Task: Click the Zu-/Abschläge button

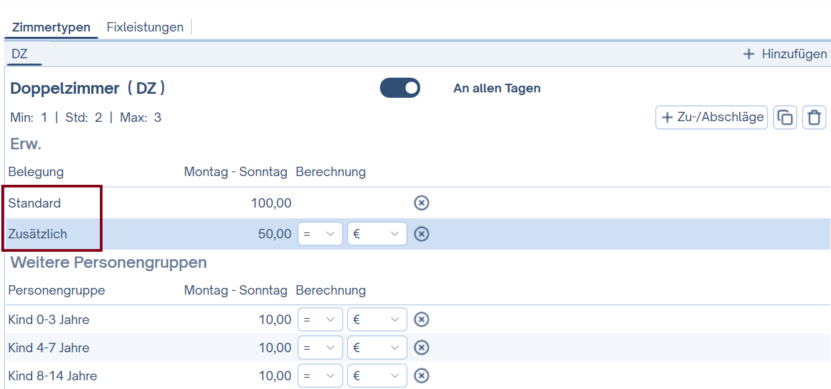Action: pyautogui.click(x=712, y=117)
